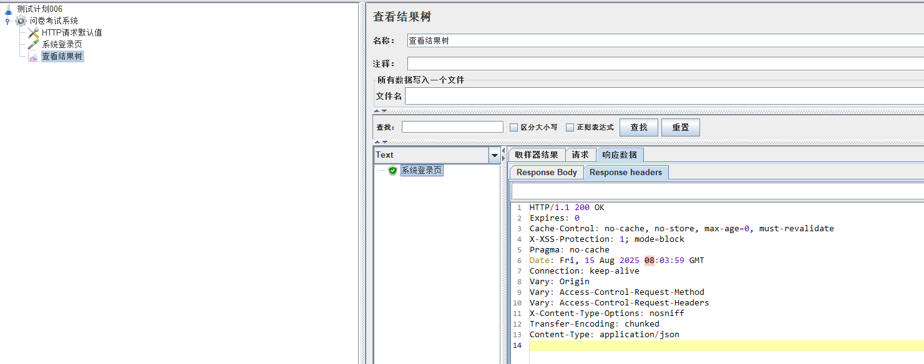Click the vertical divider collapse arrows by results list
The image size is (924, 364).
click(504, 155)
